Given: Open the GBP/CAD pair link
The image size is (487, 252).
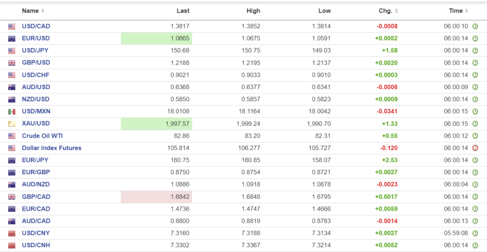Looking at the screenshot, I should pyautogui.click(x=36, y=196).
